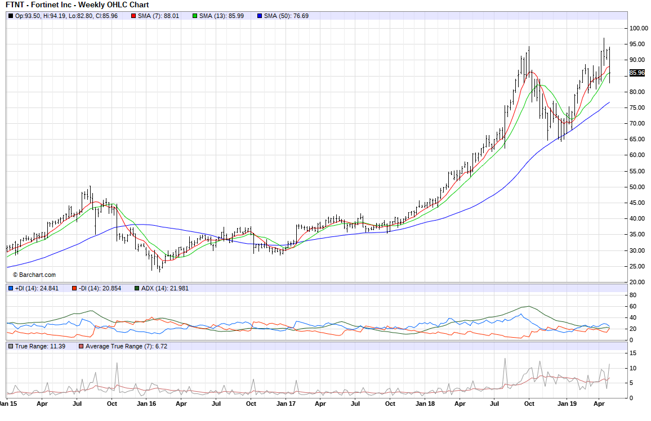651x421 pixels.
Task: Click the 80 label on the DI/ADX axis
Action: click(633, 295)
